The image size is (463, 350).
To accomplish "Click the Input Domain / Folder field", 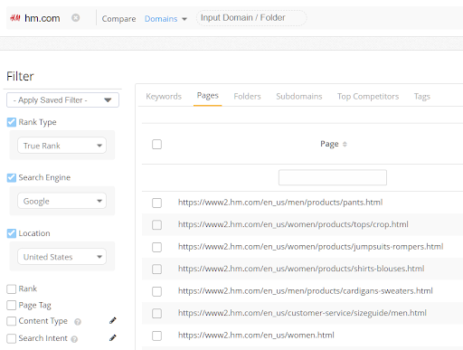I will tap(251, 18).
